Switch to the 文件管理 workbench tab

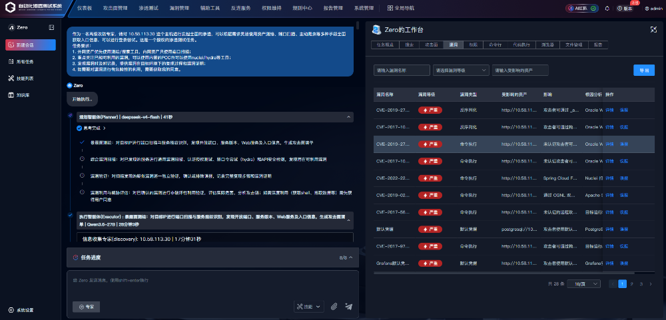574,45
